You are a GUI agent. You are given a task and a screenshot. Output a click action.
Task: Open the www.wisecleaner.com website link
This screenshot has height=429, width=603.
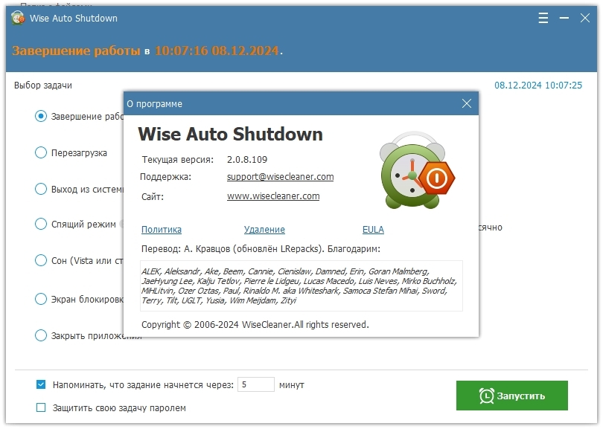(x=273, y=196)
